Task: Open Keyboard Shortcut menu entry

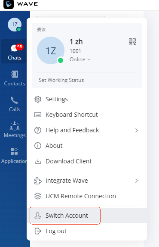Action: coord(87,115)
